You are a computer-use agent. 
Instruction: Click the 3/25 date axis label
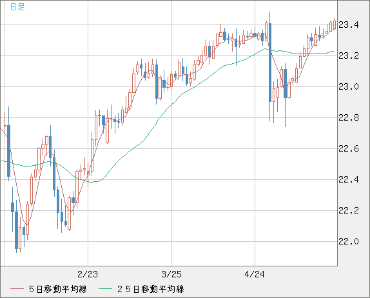(x=171, y=274)
